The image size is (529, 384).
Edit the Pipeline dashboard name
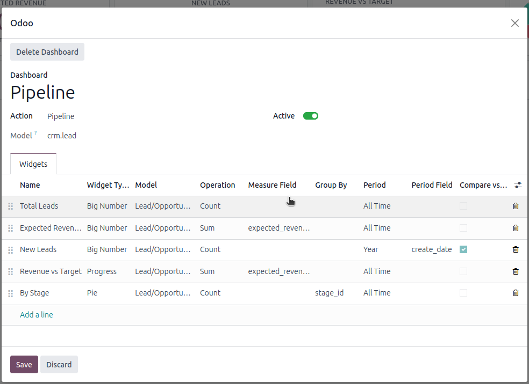click(42, 92)
